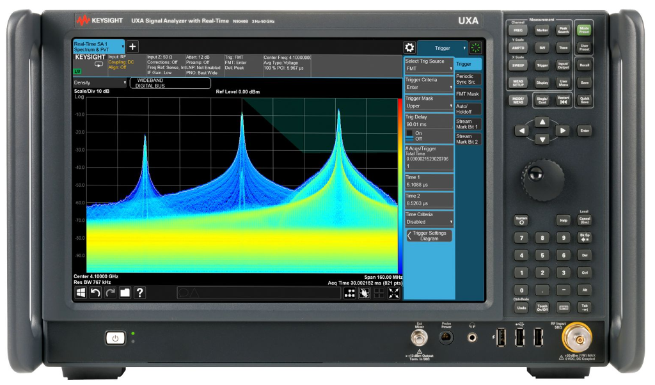Click the full screen expand icon
The height and width of the screenshot is (385, 655).
394,293
